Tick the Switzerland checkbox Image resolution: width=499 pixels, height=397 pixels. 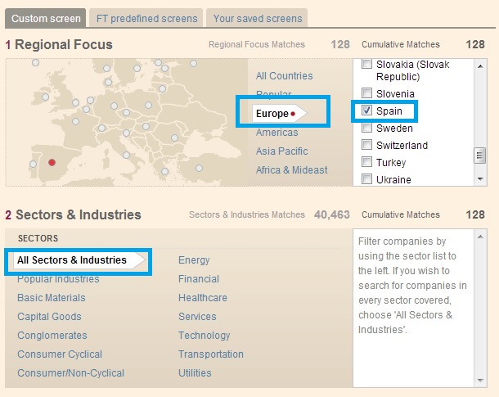(x=367, y=145)
